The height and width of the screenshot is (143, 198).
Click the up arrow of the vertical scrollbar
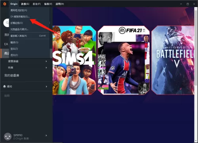coord(196,8)
